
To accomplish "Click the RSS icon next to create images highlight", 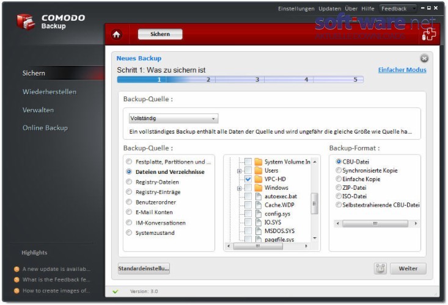I will click(x=17, y=291).
